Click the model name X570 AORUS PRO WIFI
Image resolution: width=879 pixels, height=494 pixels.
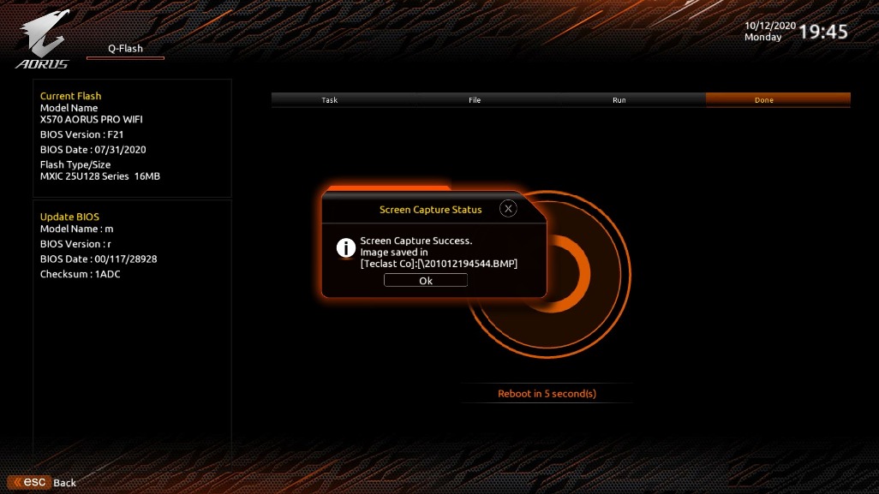pos(92,119)
